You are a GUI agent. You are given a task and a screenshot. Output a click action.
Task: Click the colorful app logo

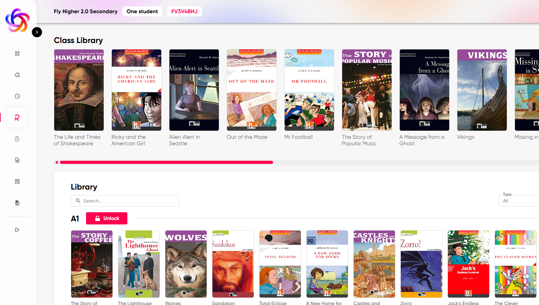pyautogui.click(x=18, y=20)
